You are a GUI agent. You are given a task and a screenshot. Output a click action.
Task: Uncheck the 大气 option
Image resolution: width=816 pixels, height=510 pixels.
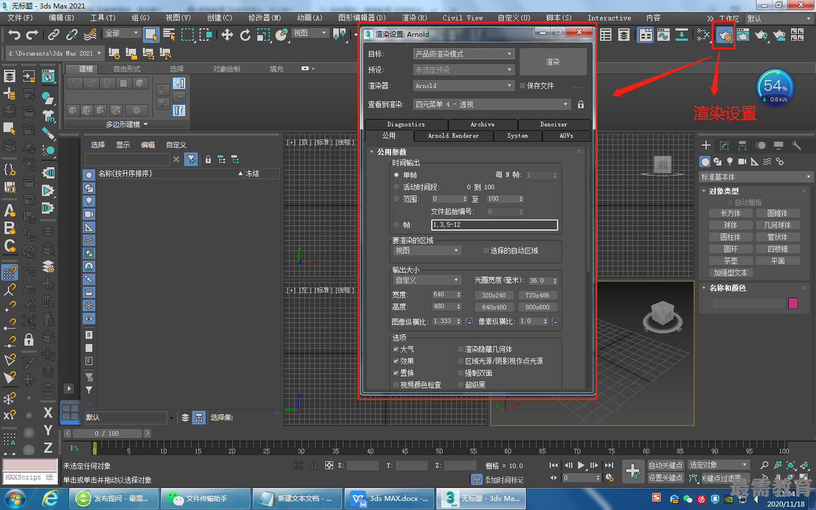(x=396, y=349)
